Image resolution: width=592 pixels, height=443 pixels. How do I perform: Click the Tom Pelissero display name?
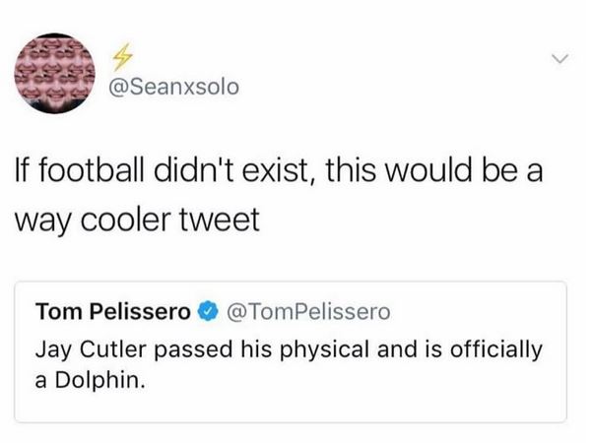point(112,312)
